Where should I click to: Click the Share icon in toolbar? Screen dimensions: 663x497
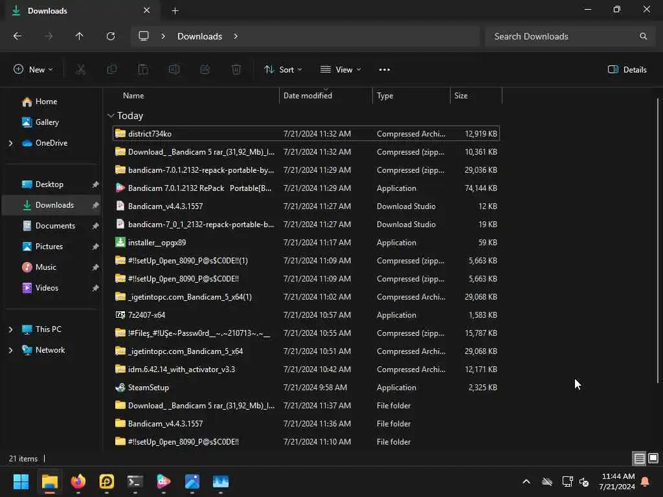click(x=205, y=70)
